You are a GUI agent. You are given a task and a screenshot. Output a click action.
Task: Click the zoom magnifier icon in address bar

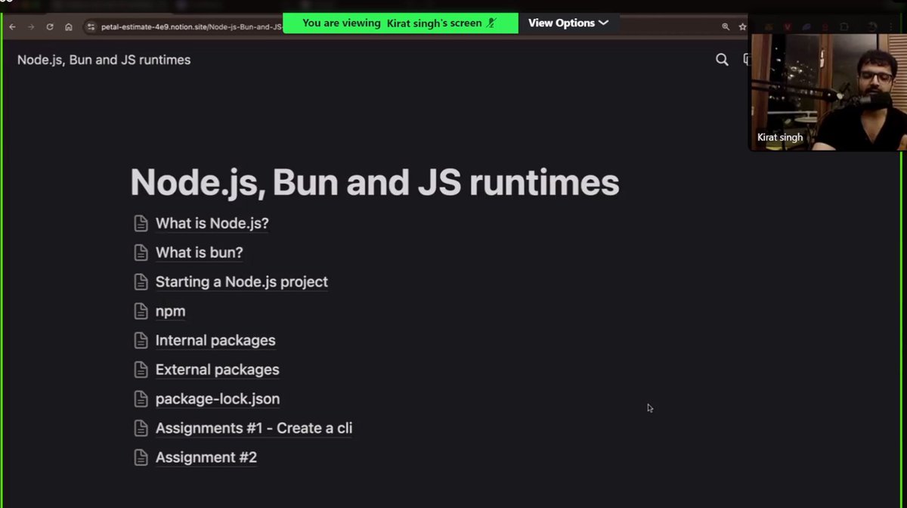click(726, 26)
